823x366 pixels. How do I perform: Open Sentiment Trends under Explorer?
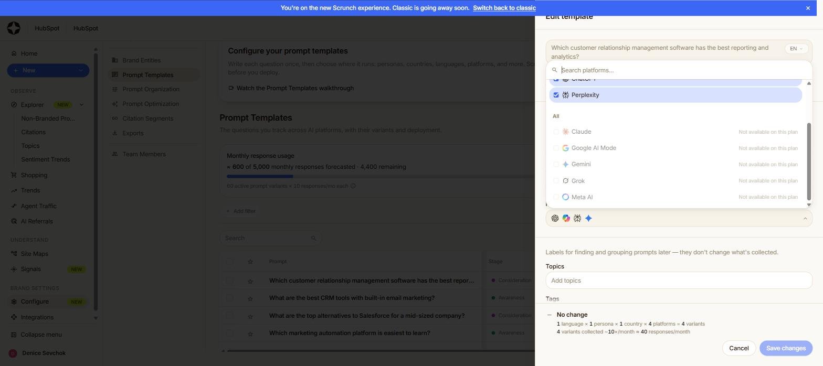(x=45, y=159)
